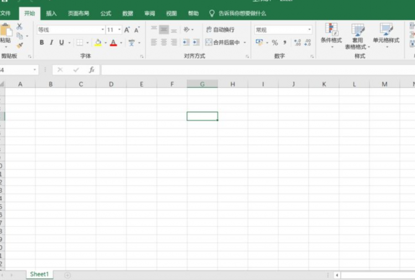Select the Format Painter brush icon

coord(19,45)
